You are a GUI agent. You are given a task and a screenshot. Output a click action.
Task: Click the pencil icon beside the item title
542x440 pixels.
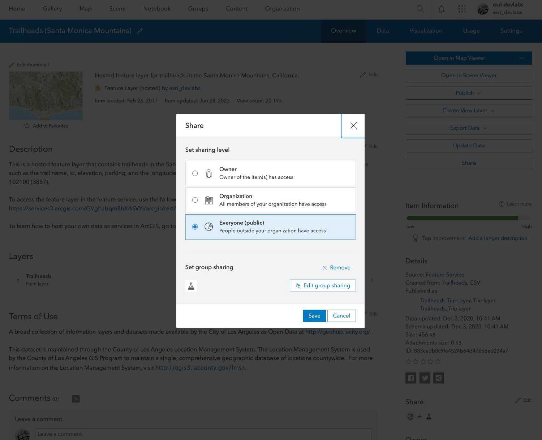pyautogui.click(x=140, y=31)
